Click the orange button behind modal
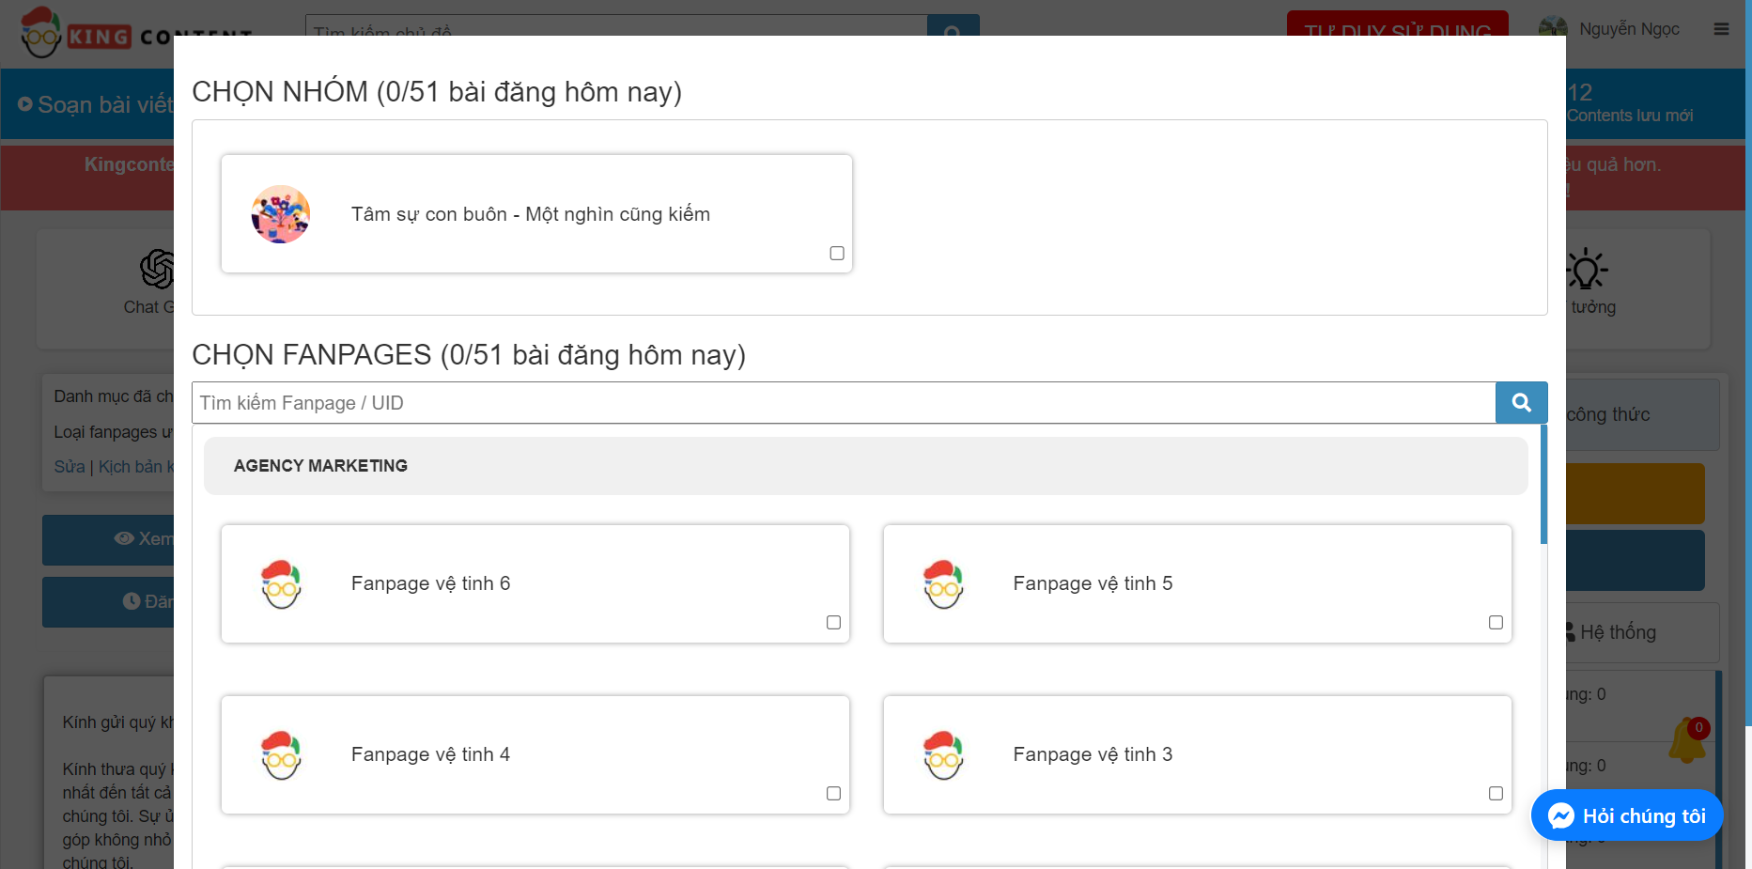 (x=1636, y=493)
